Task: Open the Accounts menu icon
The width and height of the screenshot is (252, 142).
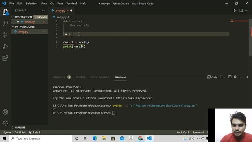Action: (x=5, y=112)
